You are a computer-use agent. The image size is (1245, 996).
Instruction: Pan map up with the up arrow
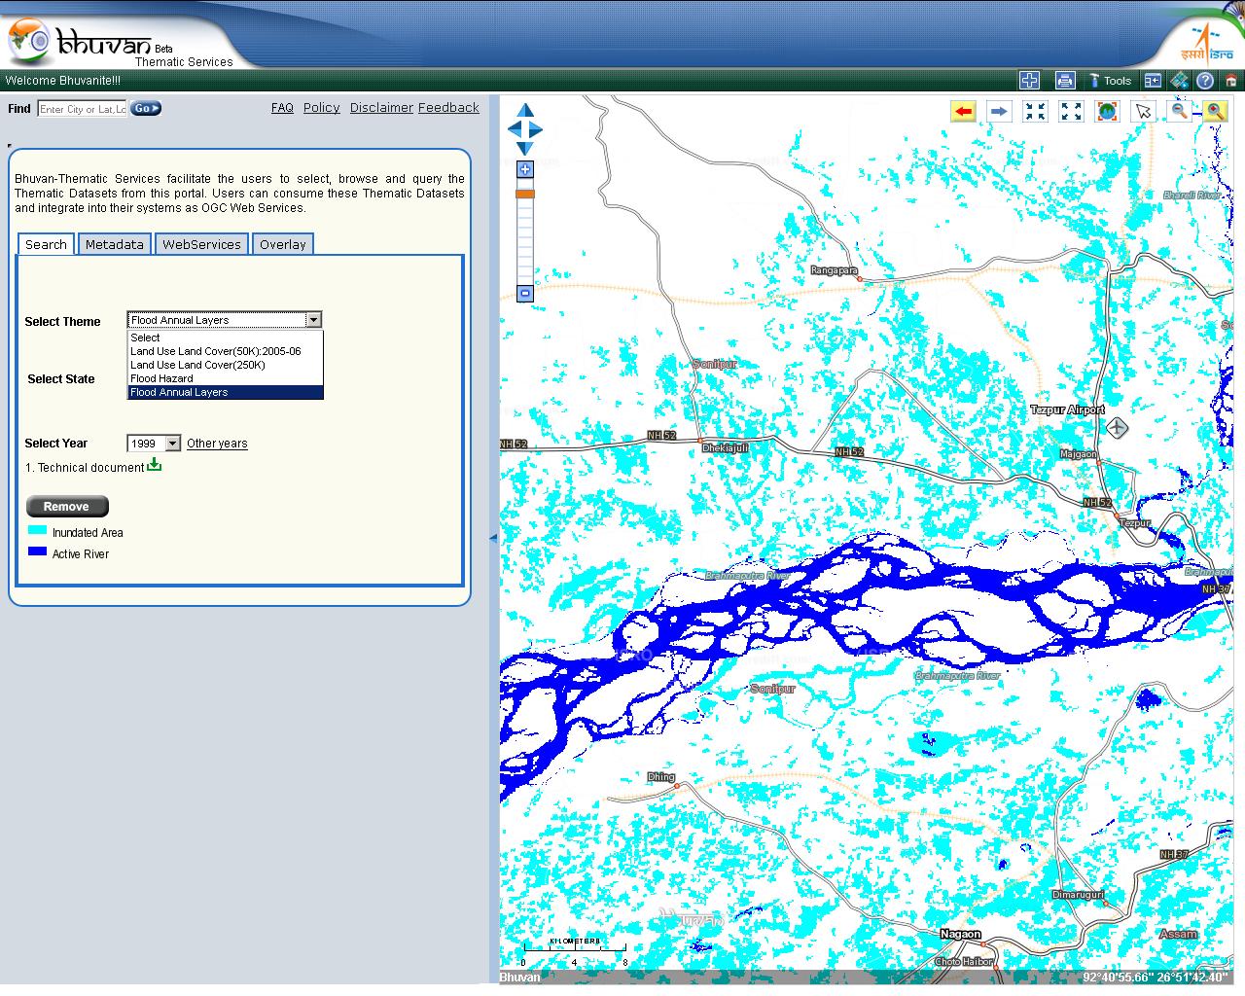[525, 110]
